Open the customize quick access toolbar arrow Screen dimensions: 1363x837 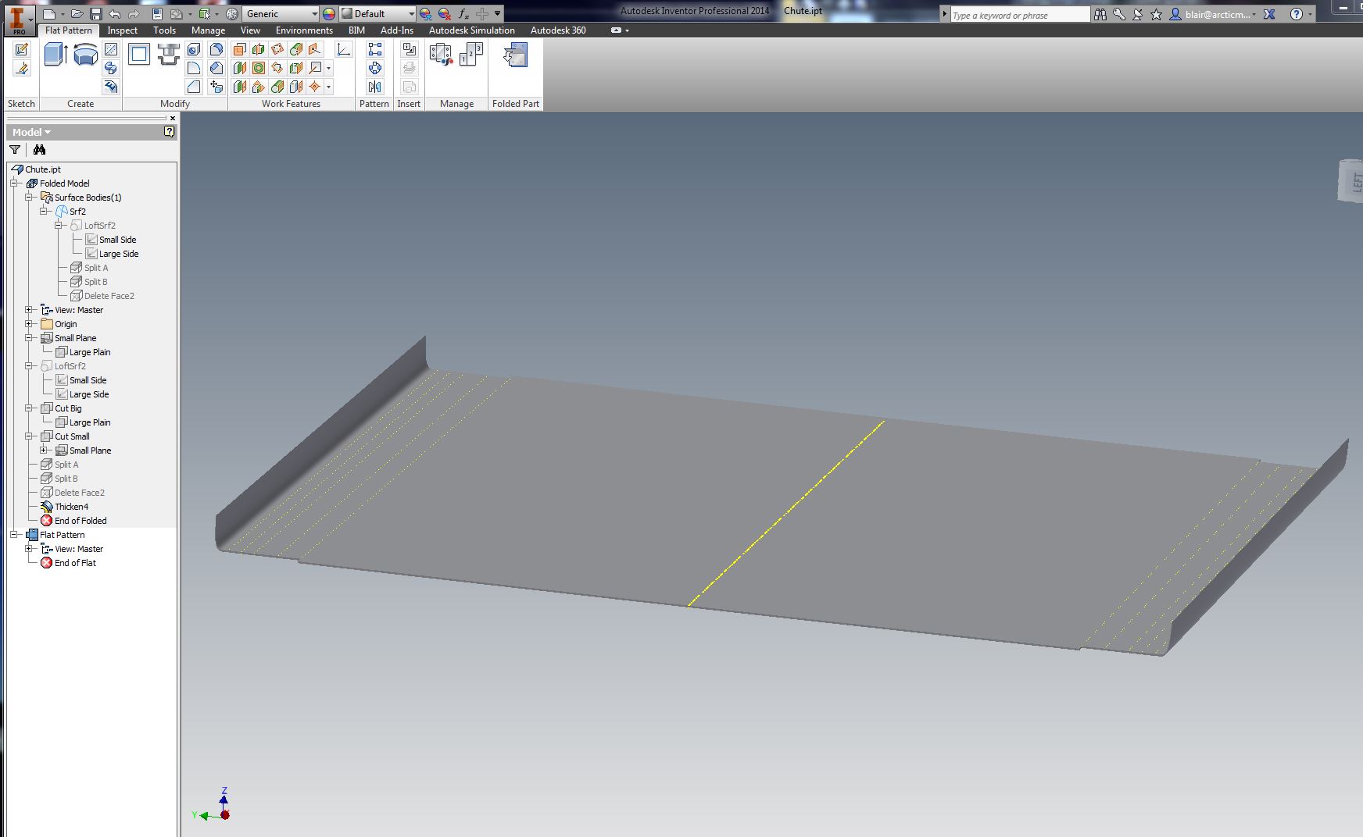point(498,14)
